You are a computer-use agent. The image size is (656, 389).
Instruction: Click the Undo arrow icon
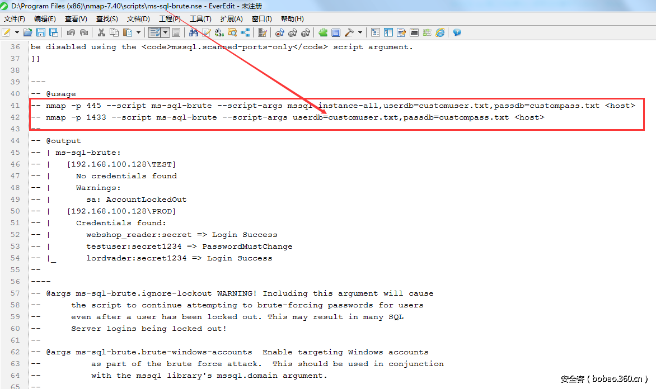pyautogui.click(x=71, y=32)
